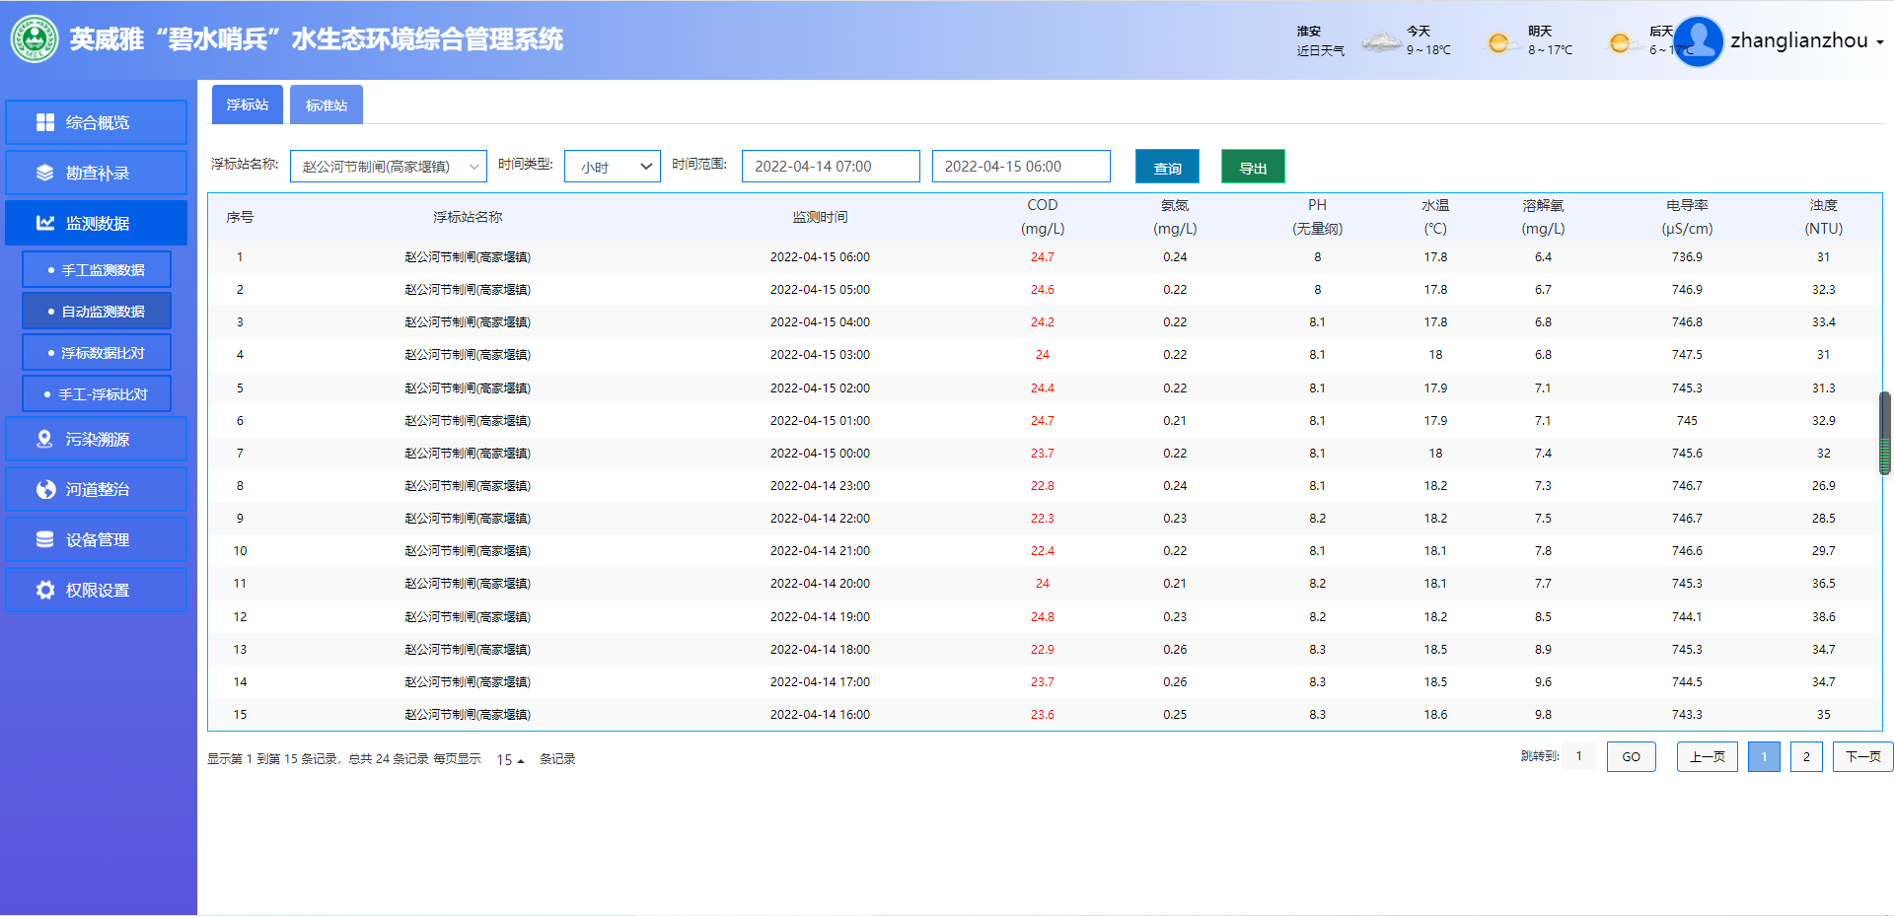Screen dimensions: 1894x916
Task: Click the gear icon beside 权限设置
Action: coord(45,590)
